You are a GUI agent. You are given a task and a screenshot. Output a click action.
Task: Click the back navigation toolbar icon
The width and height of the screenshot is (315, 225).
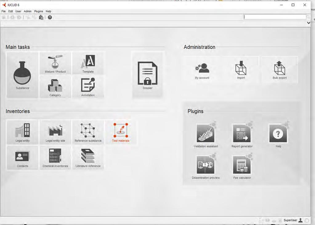tap(12, 18)
